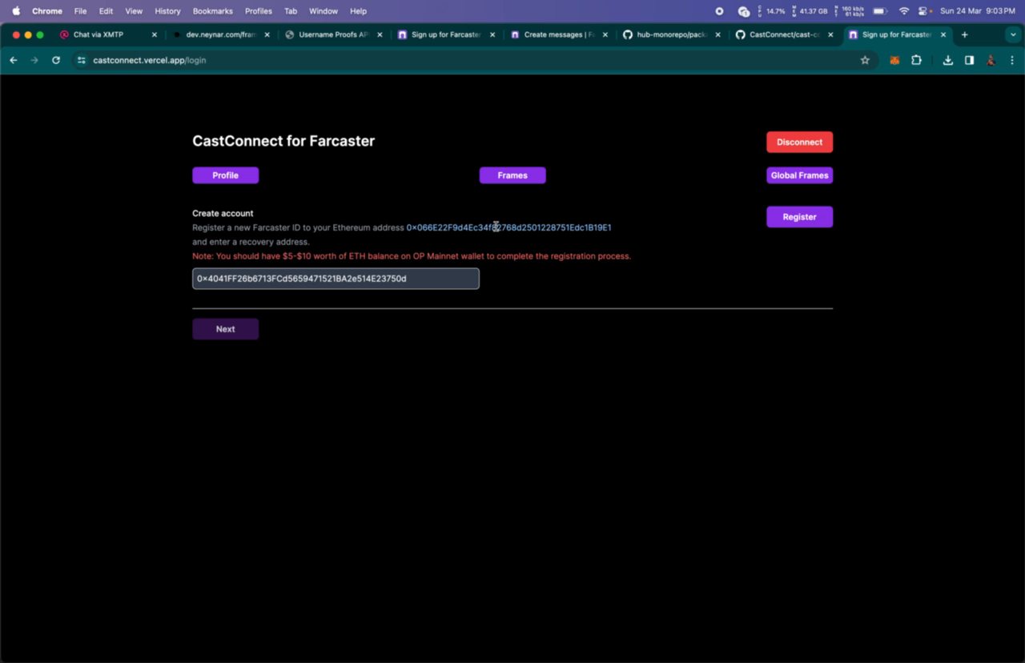The image size is (1025, 663).
Task: Click the CastConnect for Farcaster heading
Action: point(283,141)
